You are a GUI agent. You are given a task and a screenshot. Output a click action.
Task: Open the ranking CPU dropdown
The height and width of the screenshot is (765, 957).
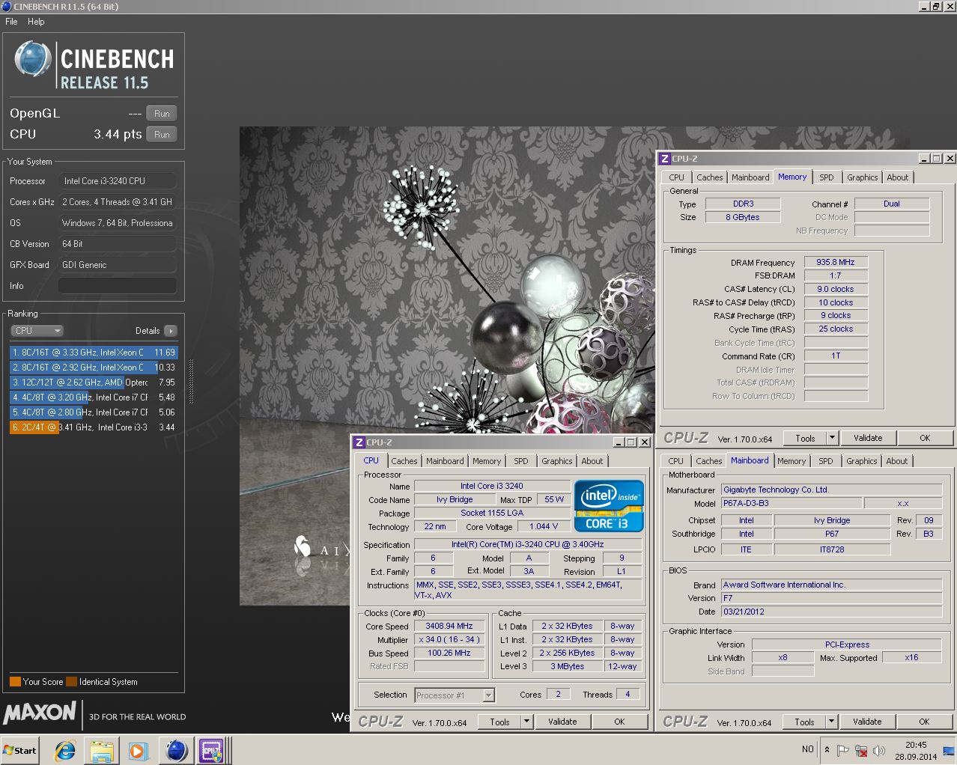[37, 331]
